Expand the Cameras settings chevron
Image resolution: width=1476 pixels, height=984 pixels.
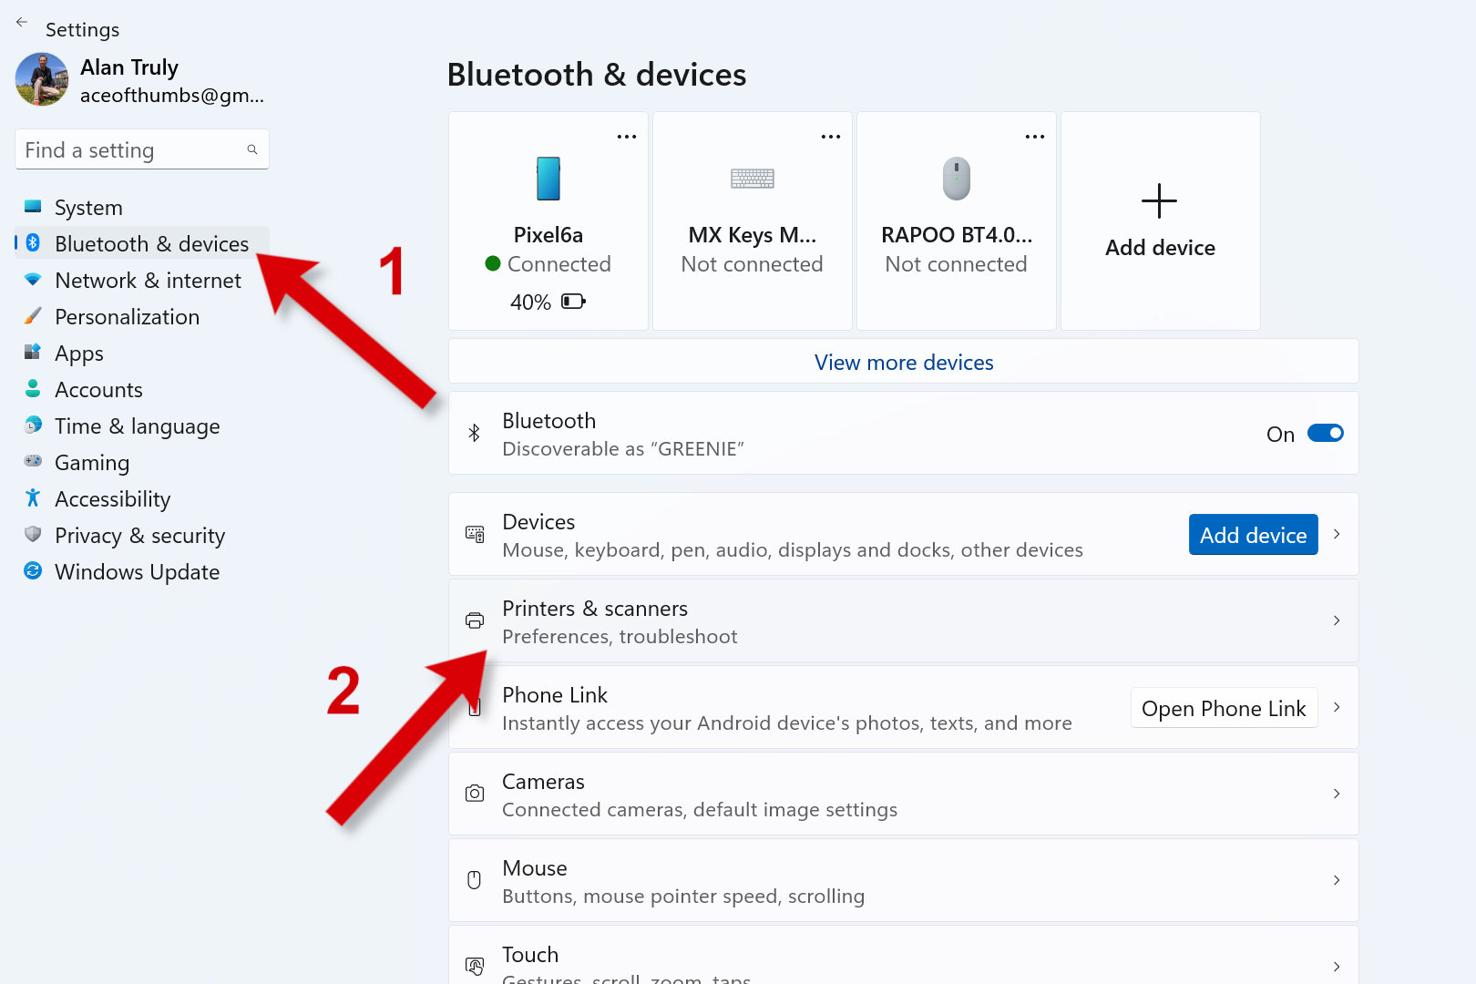point(1336,794)
